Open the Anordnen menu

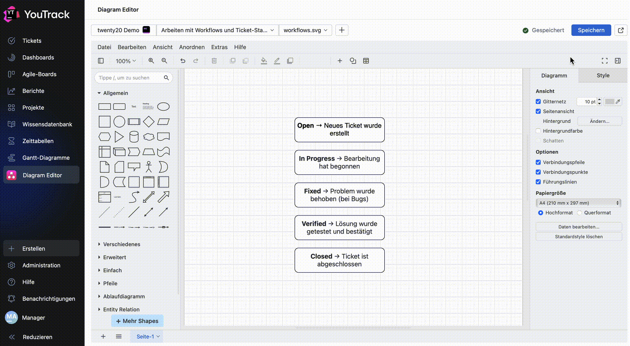(x=192, y=47)
